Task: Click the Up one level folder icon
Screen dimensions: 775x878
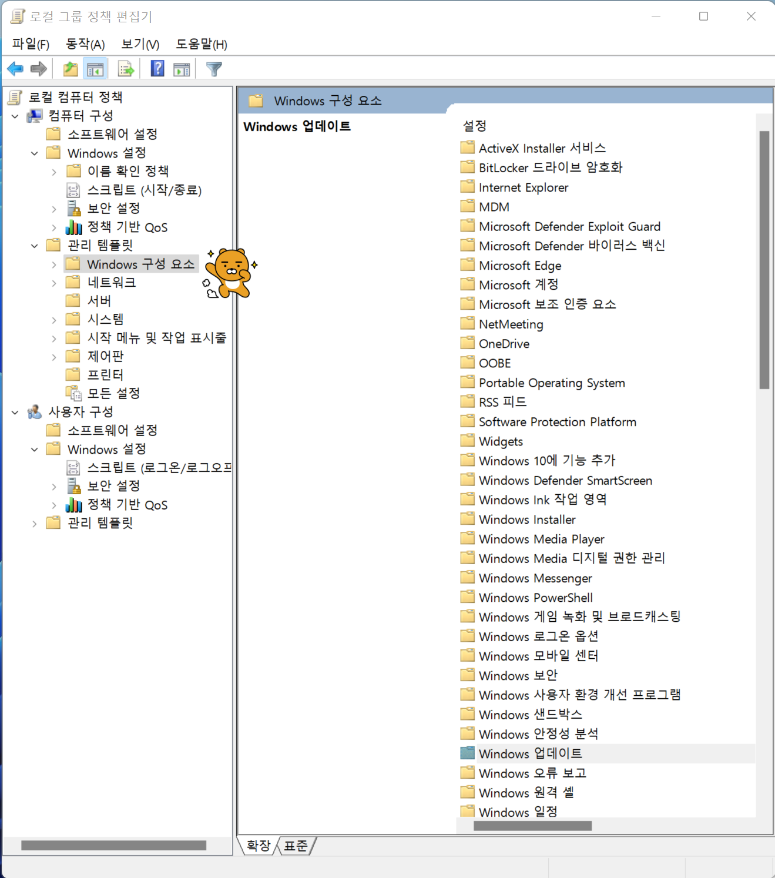Action: click(71, 69)
